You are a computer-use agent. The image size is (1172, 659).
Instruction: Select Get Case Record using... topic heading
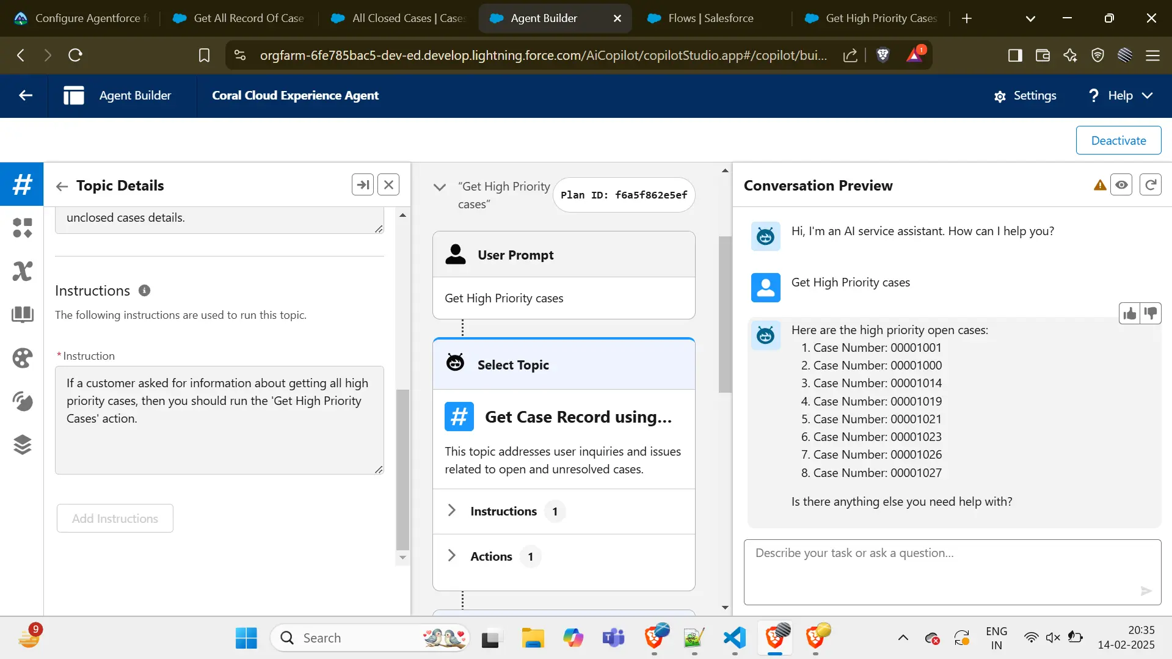pos(578,417)
